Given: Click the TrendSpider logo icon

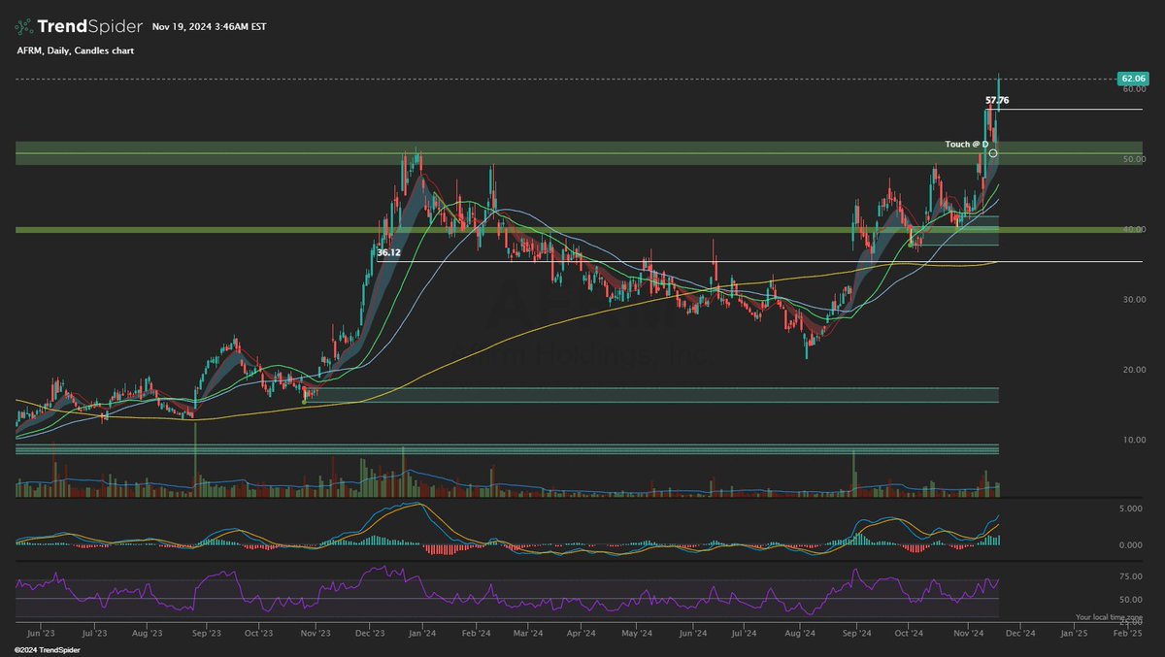Looking at the screenshot, I should [x=23, y=26].
